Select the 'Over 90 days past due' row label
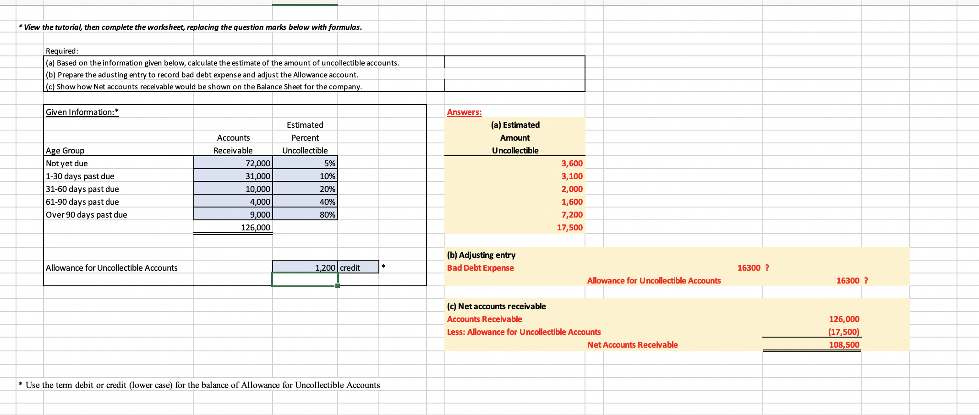 [87, 214]
